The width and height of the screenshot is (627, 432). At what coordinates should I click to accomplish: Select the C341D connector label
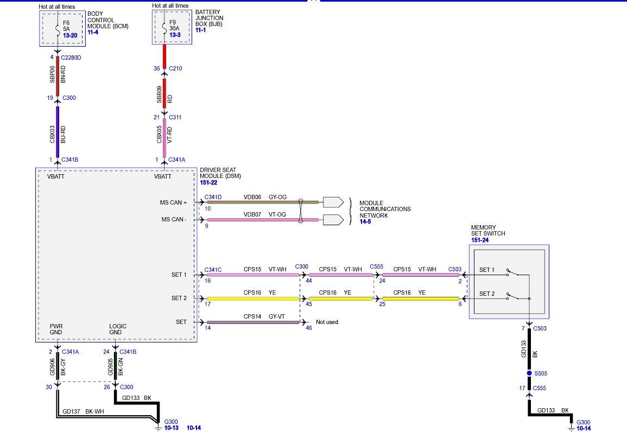(x=213, y=198)
